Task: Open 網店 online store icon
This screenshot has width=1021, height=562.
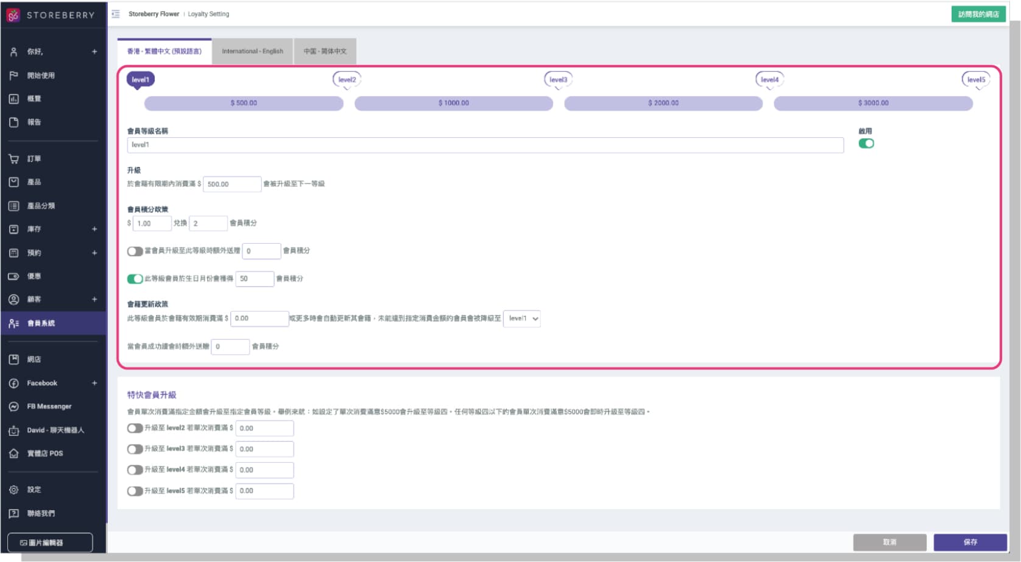Action: [x=13, y=360]
